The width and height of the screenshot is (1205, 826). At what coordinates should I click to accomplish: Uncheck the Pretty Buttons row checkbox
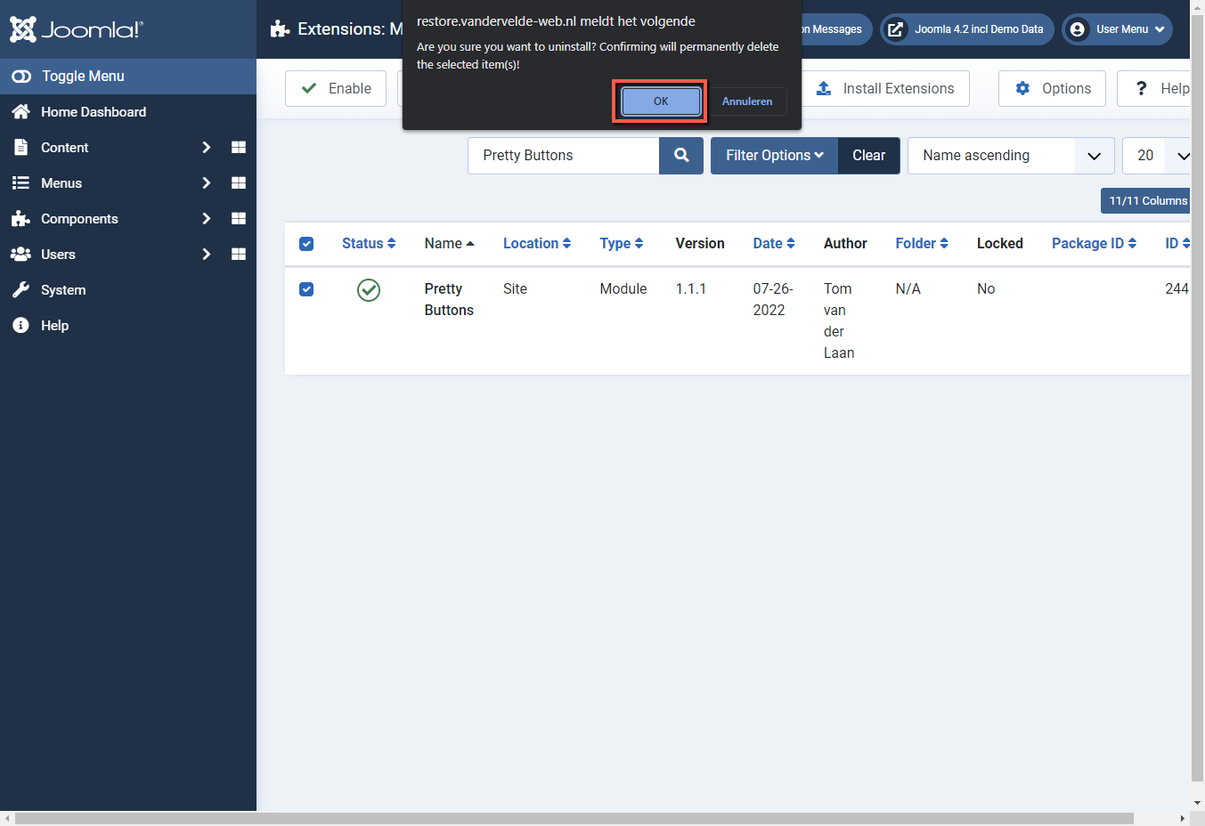tap(306, 289)
